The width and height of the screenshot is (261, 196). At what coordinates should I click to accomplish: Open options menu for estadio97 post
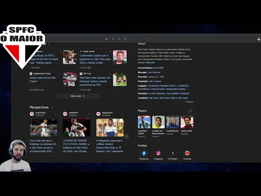[89, 114]
